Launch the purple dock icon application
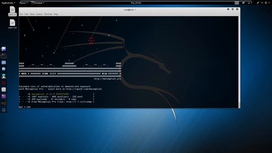The width and height of the screenshot is (272, 153). pos(4,96)
